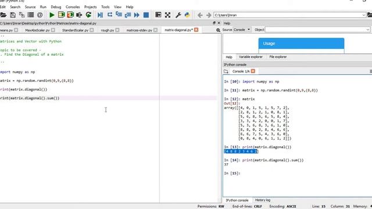The image size is (372, 209).
Task: Stop debugging with square icon
Action: (146, 15)
